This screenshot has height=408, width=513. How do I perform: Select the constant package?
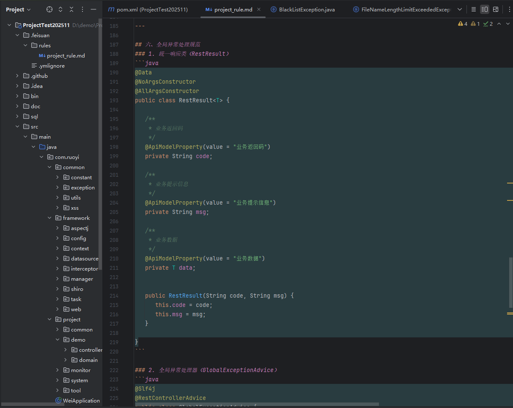(81, 177)
